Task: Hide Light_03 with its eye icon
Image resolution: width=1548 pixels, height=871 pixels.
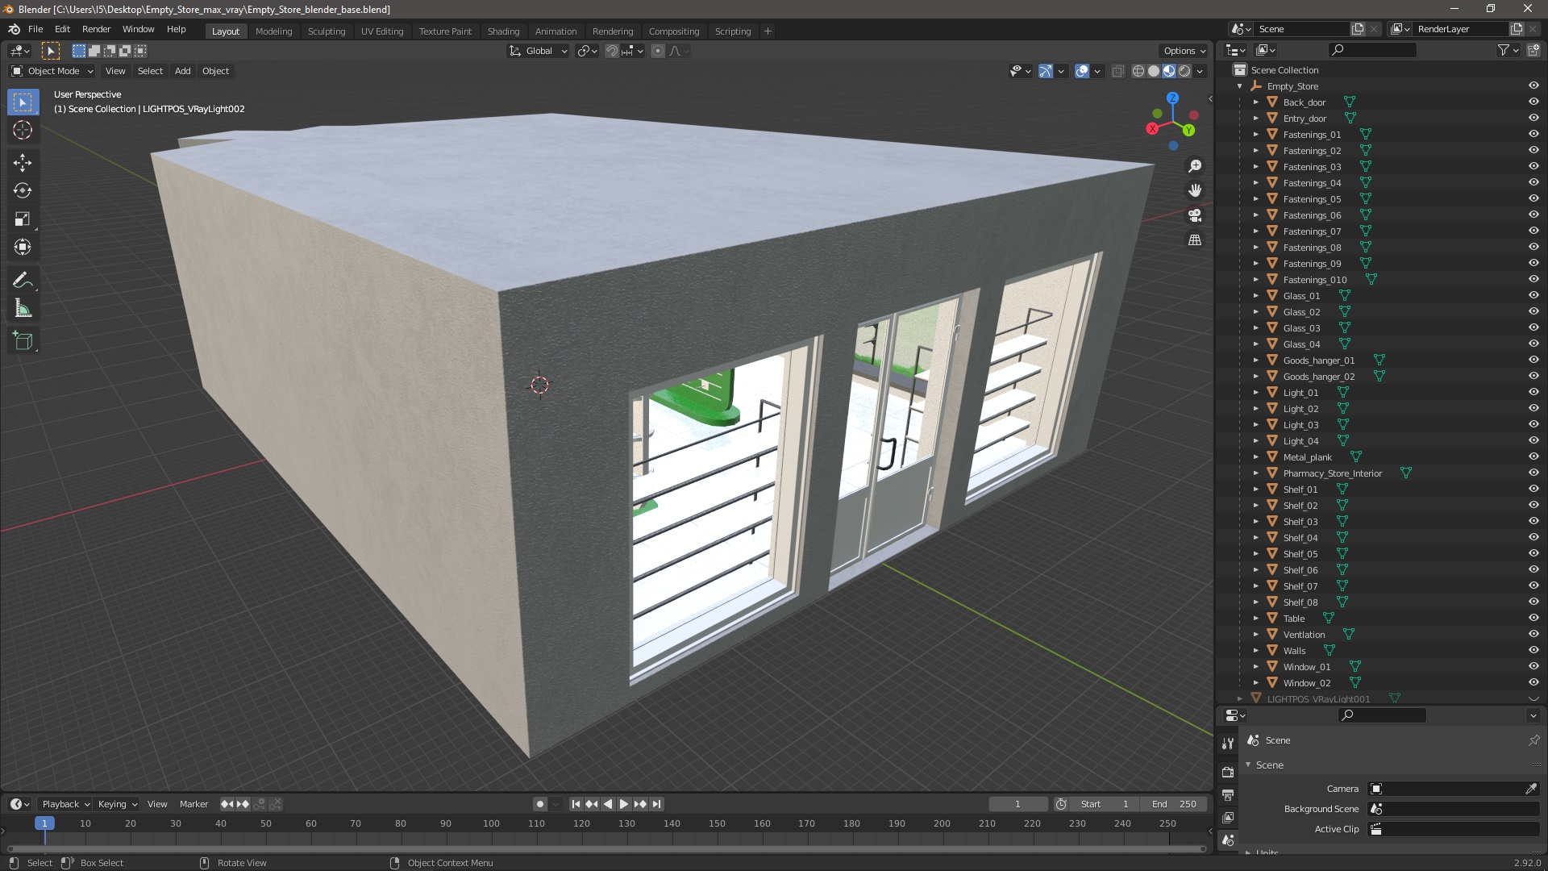Action: click(1533, 425)
